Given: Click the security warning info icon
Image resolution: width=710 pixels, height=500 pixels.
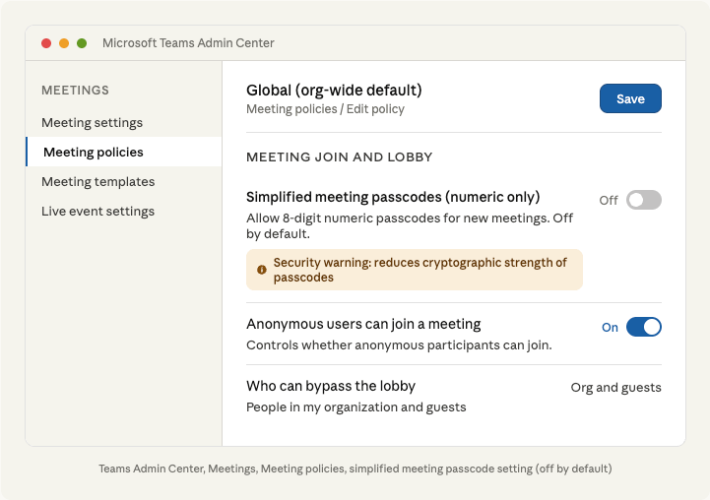Looking at the screenshot, I should (x=262, y=270).
